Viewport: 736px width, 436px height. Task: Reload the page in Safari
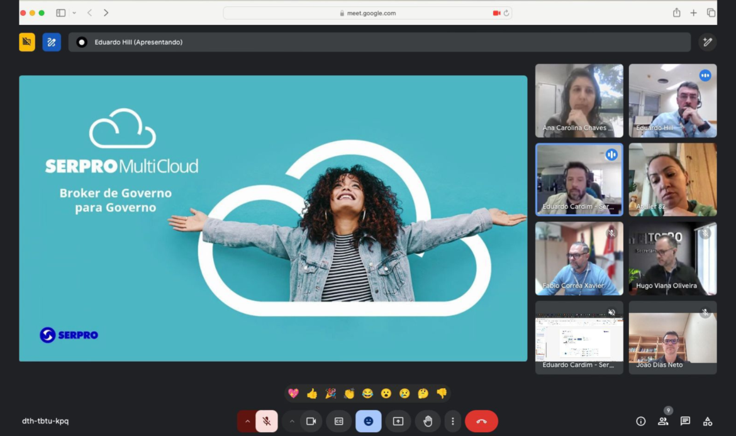(x=506, y=13)
